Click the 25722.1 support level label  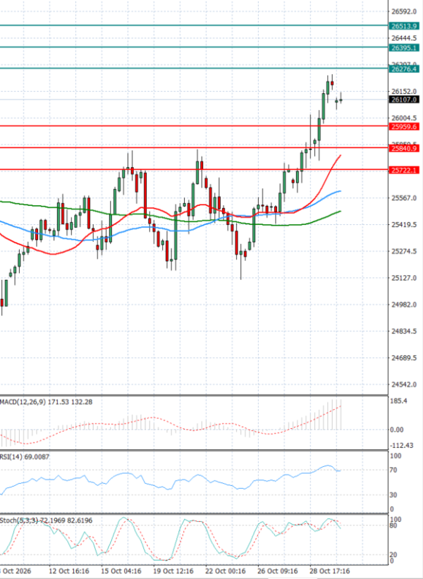pos(404,170)
